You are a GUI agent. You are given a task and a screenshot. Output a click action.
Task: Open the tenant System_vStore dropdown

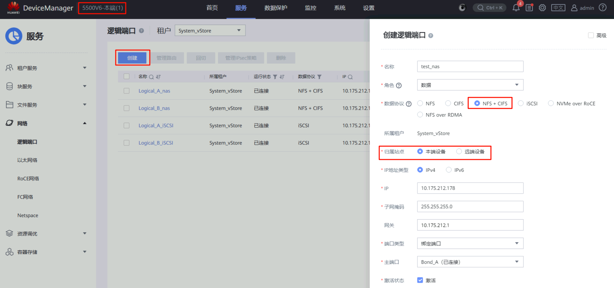210,30
